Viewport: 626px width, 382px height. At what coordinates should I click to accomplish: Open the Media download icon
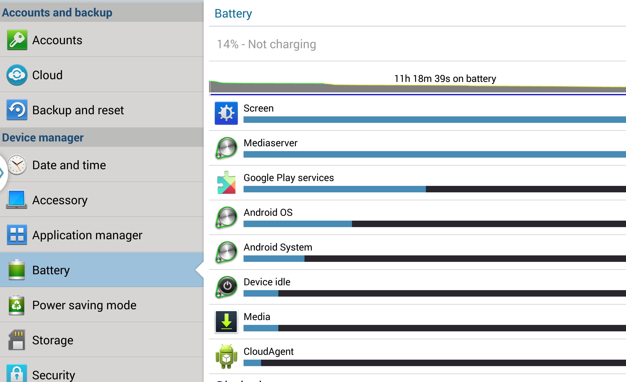click(226, 322)
